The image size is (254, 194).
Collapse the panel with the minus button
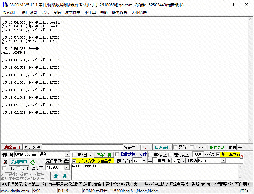coord(240,147)
